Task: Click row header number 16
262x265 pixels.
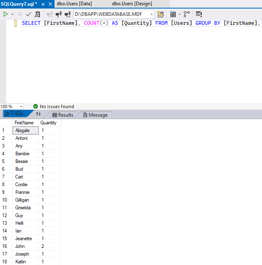Action: pyautogui.click(x=6, y=246)
